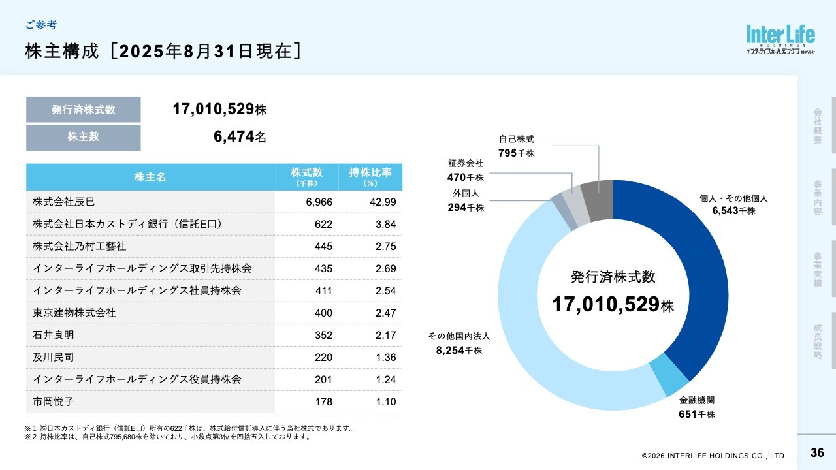Switch to the 事業内容 side tab
The image size is (836, 470).
[818, 198]
